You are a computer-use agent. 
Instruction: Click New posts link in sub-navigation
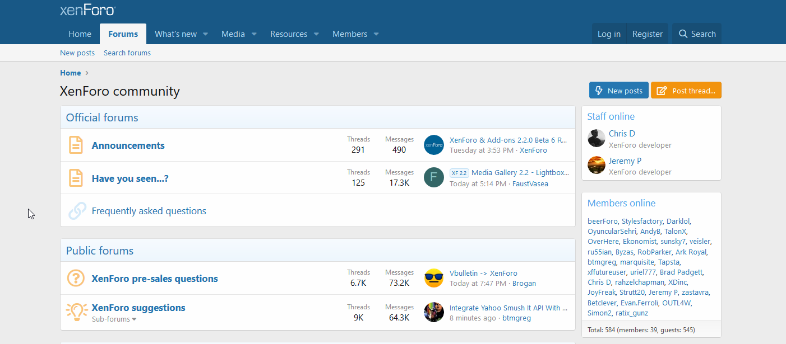pos(77,53)
